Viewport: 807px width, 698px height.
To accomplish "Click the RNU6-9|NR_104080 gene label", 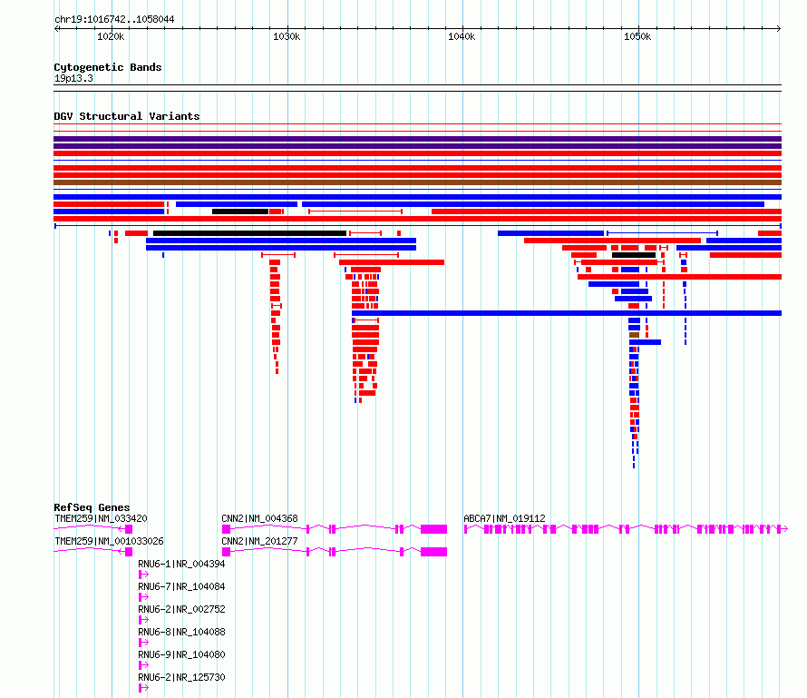I will 181,654.
